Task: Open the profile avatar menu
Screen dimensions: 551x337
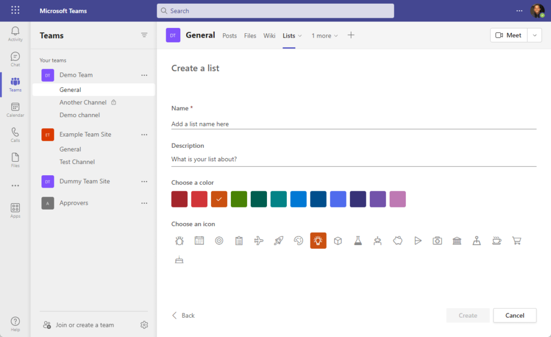Action: coord(537,11)
